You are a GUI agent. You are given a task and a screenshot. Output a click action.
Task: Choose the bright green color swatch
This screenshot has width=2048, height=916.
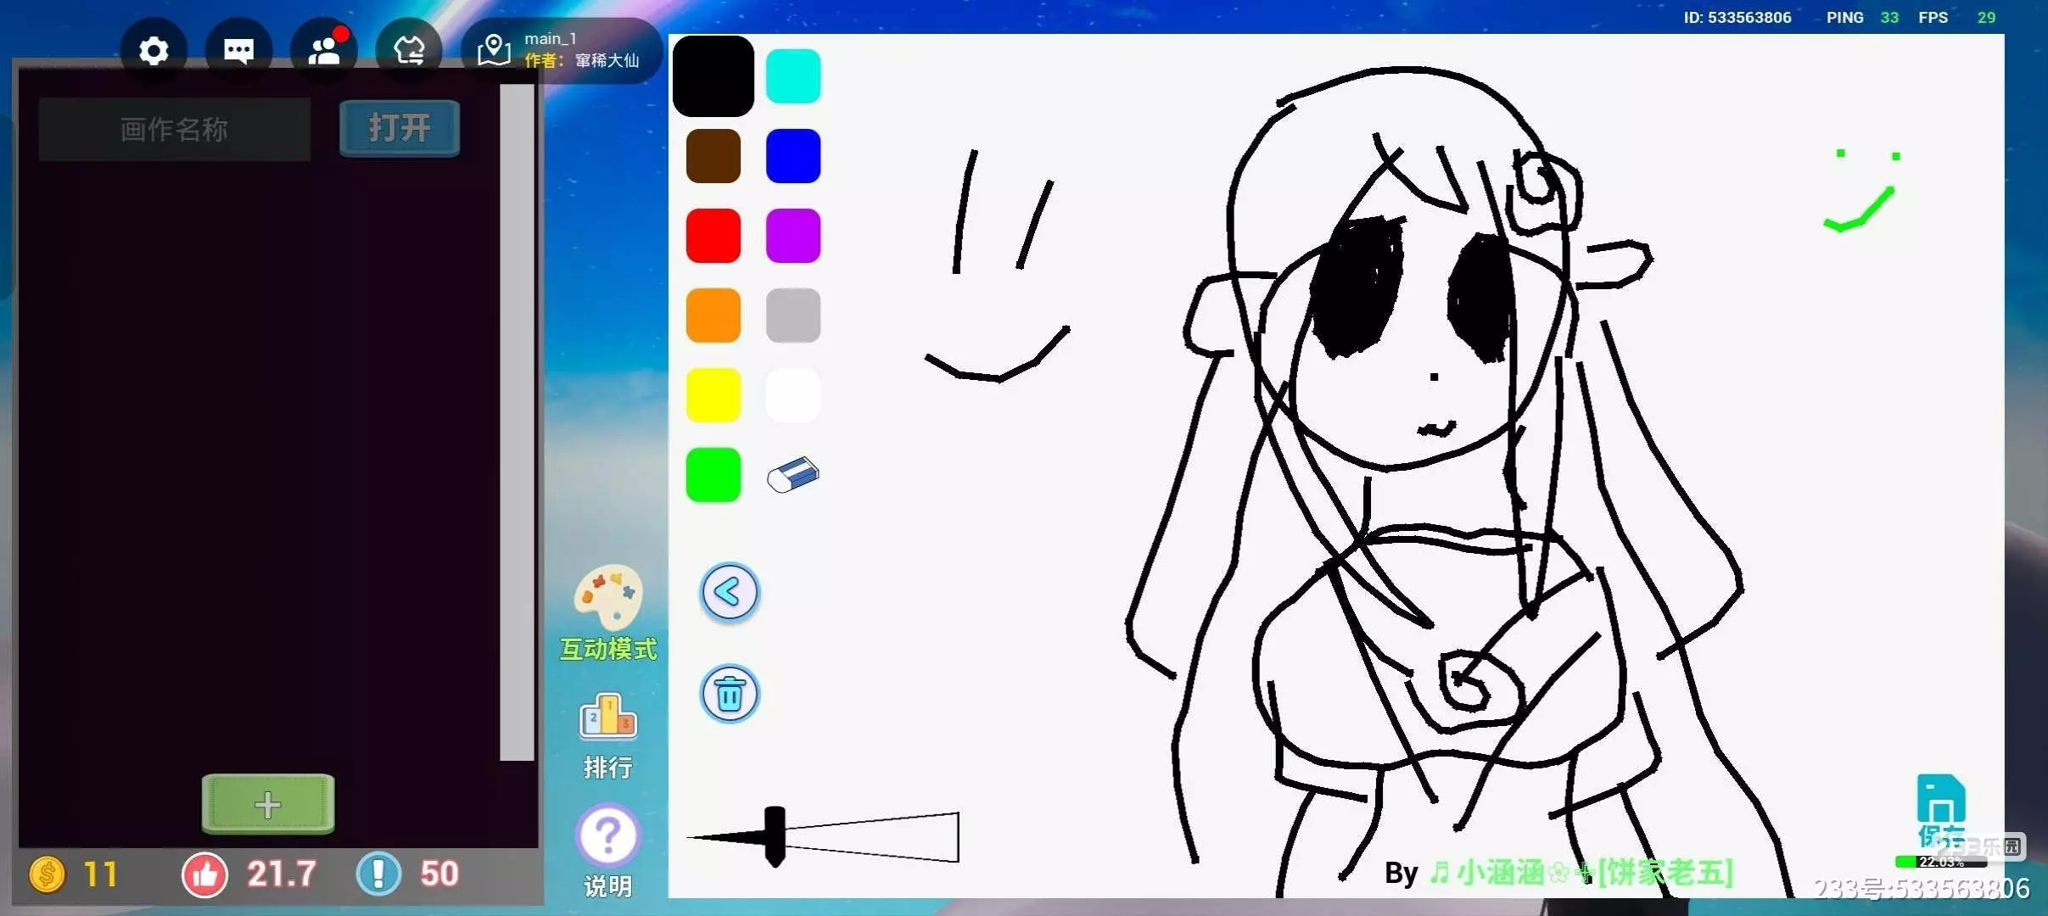click(713, 475)
